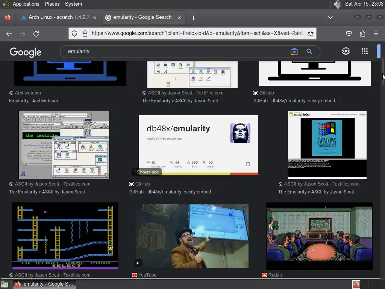Click the Firefox icon in the bottom panel tray
Image resolution: width=385 pixels, height=289 pixels.
[356, 284]
